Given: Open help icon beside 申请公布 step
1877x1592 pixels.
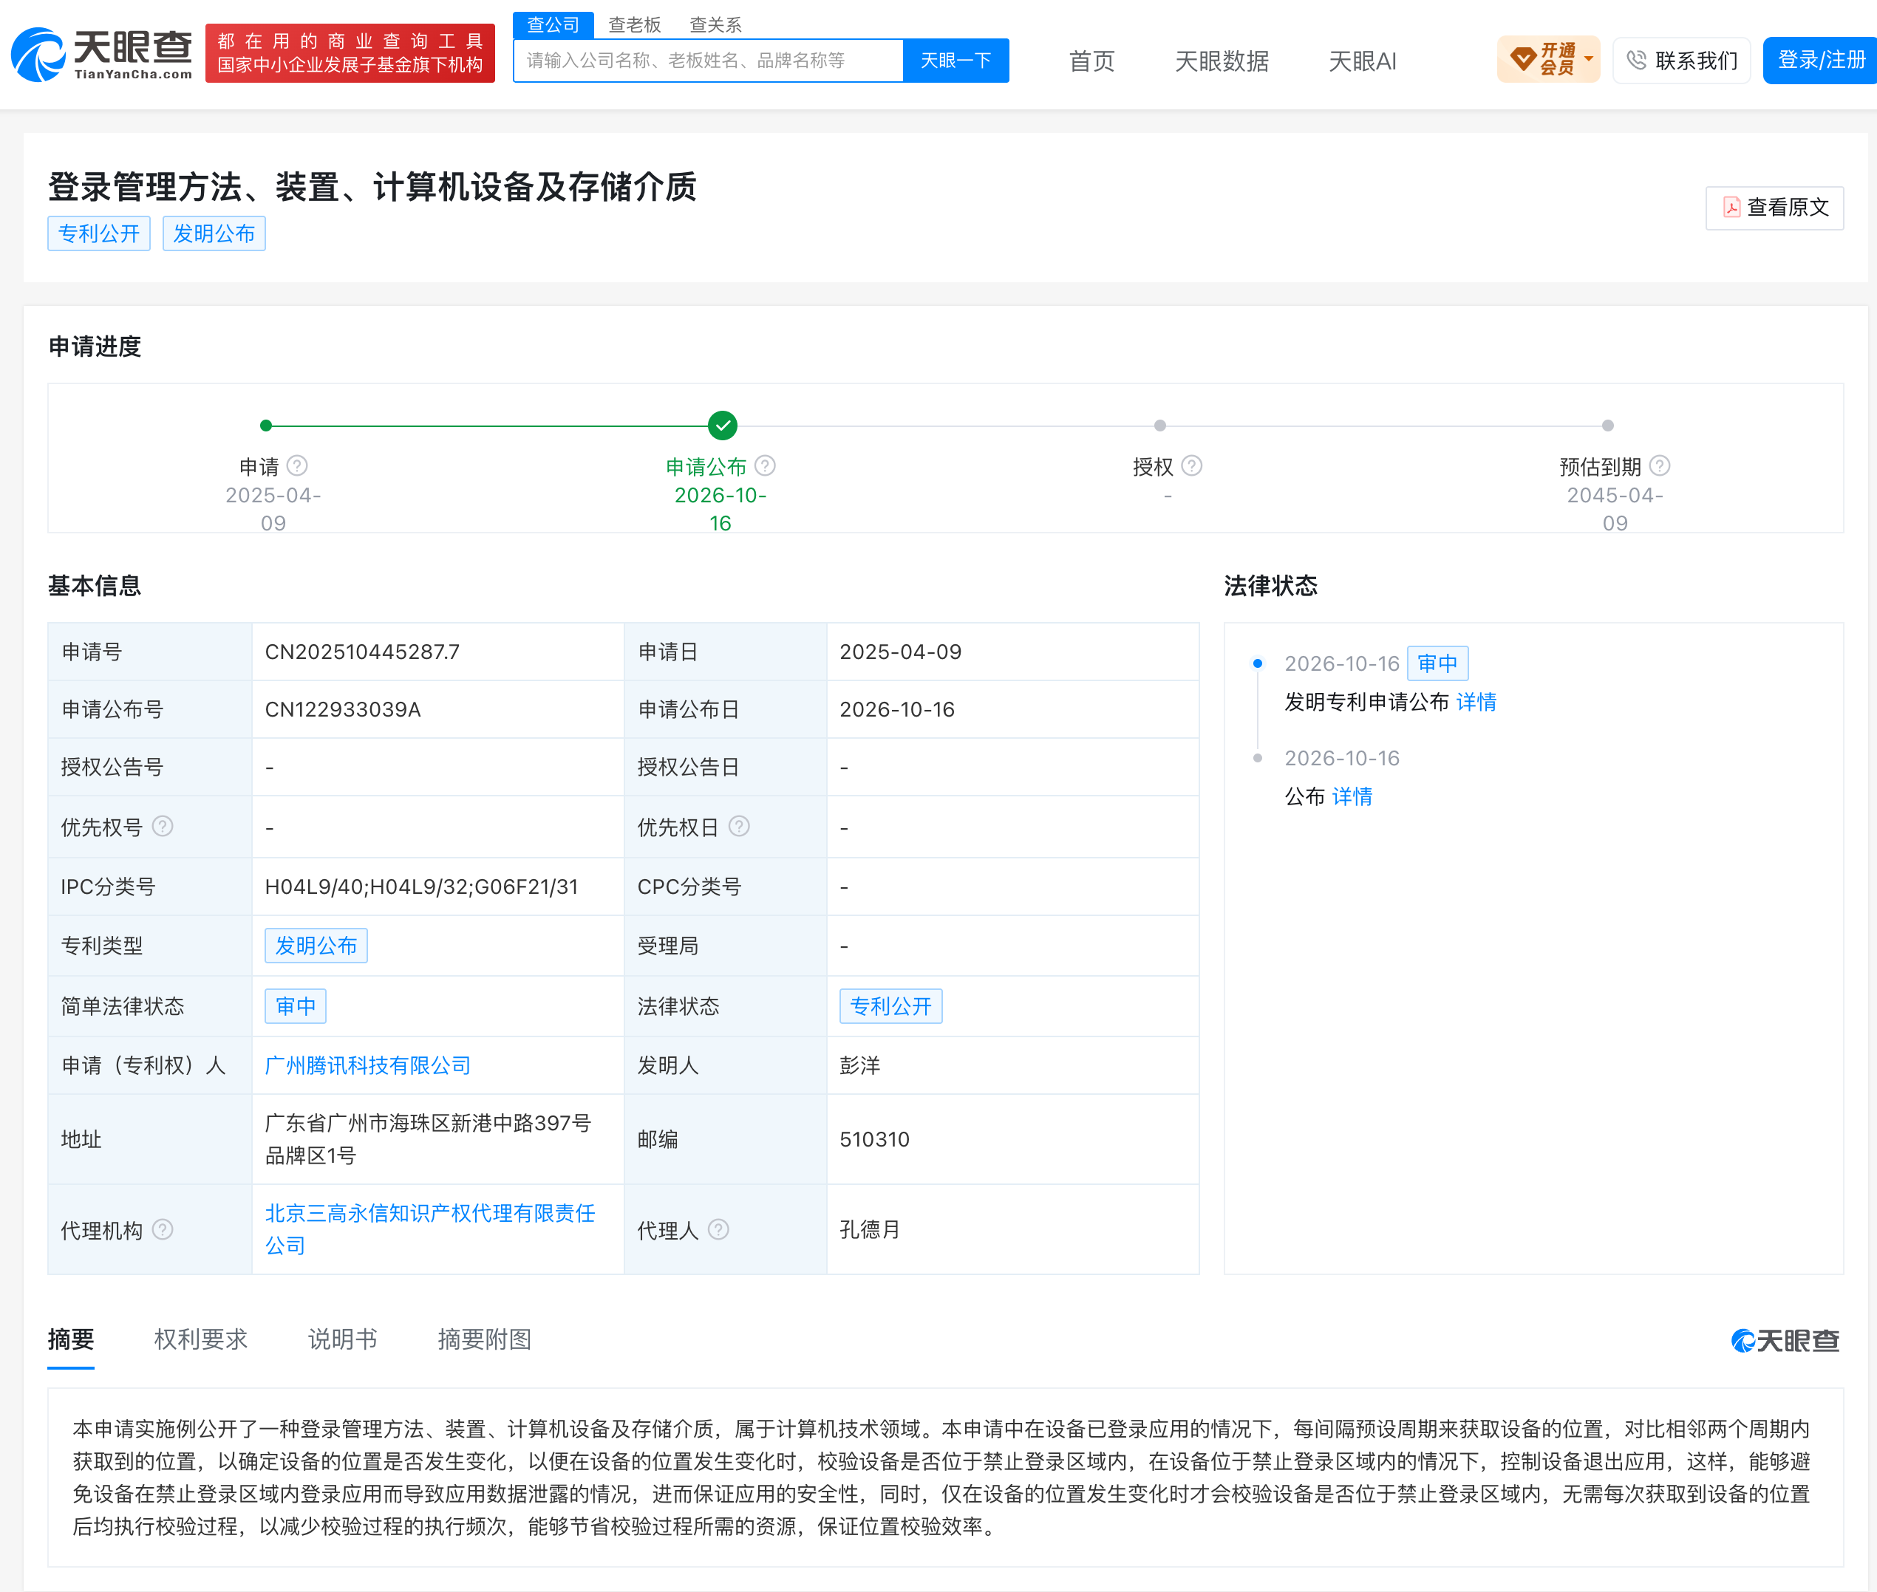Looking at the screenshot, I should click(765, 465).
